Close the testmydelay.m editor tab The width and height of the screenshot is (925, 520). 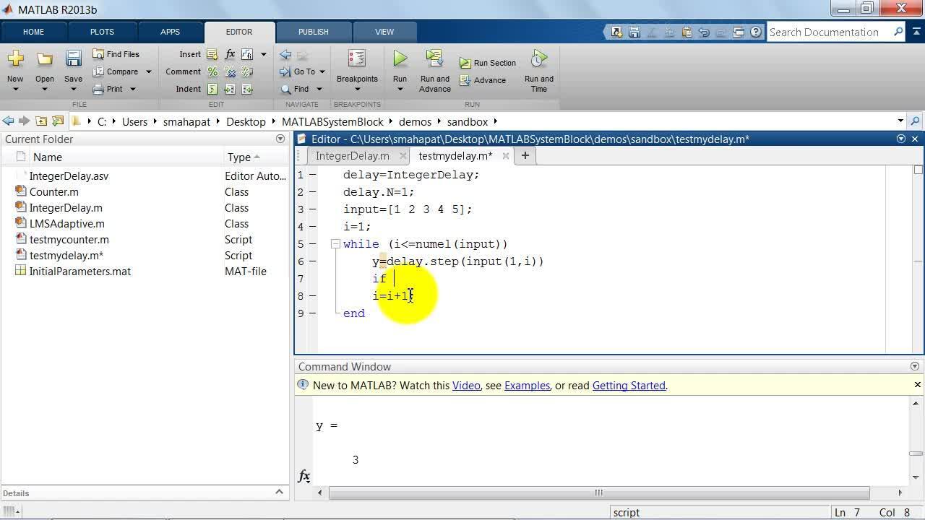[506, 155]
